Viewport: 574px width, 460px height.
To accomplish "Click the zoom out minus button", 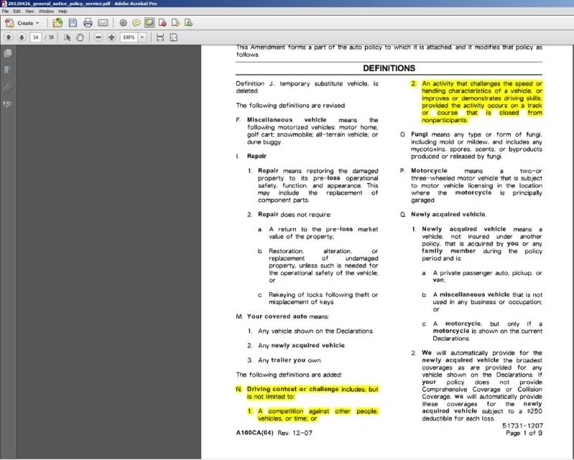I will point(98,37).
